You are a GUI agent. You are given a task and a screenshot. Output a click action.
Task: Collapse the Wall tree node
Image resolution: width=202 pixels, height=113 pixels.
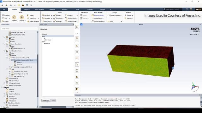pos(7,69)
